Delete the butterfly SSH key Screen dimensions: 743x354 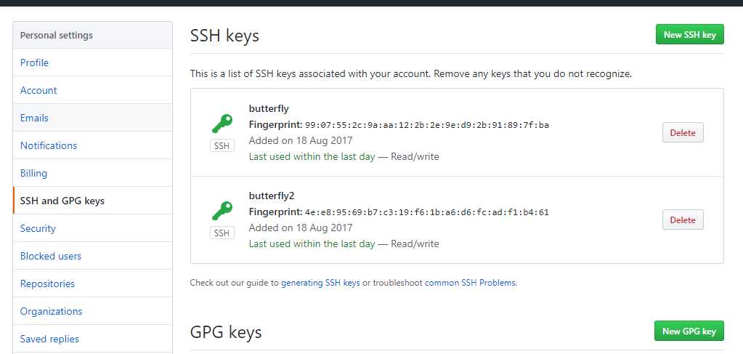tap(683, 133)
